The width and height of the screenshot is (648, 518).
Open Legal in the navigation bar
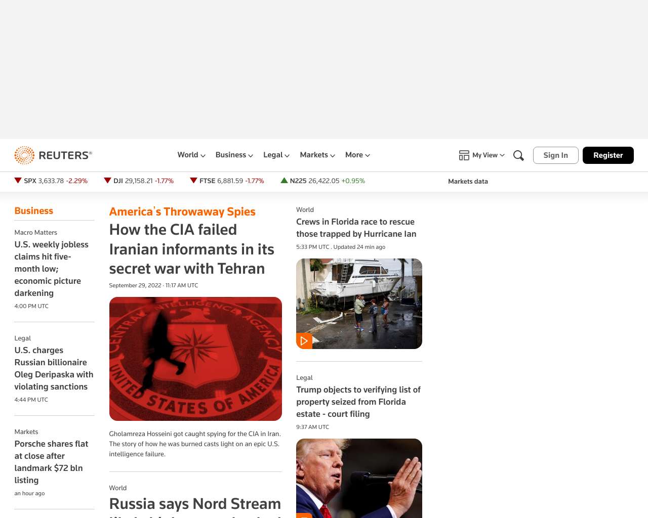pyautogui.click(x=273, y=155)
